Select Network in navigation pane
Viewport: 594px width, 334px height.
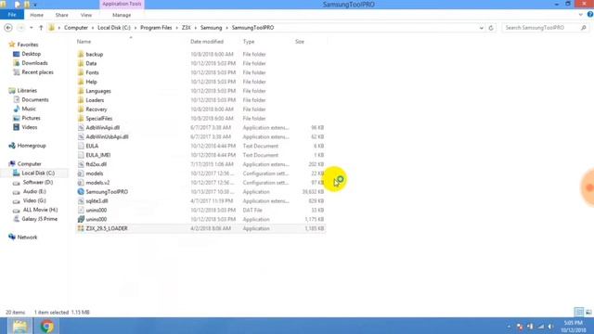[x=27, y=238]
